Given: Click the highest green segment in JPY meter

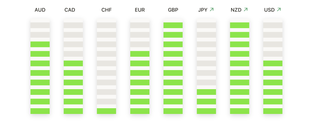Looking at the screenshot, I should [206, 92].
